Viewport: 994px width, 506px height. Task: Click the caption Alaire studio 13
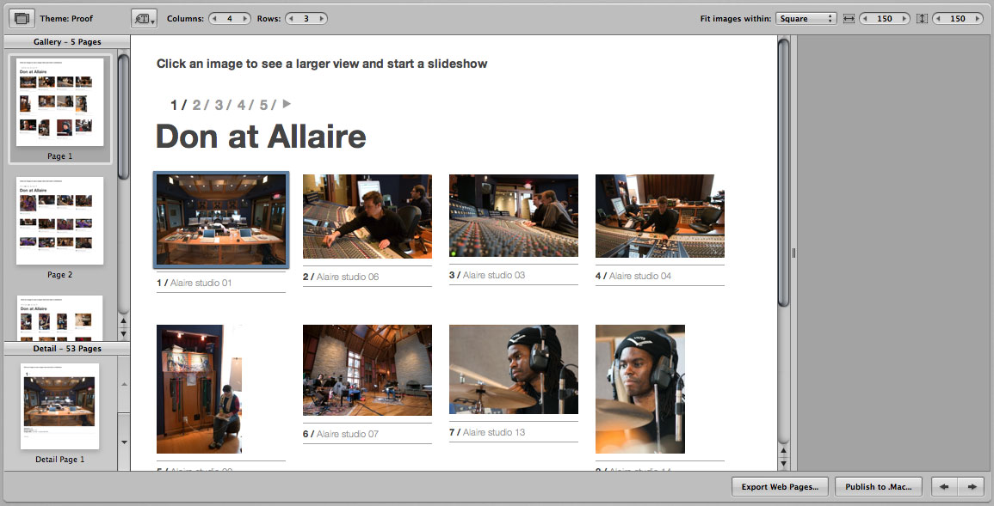[x=494, y=433]
